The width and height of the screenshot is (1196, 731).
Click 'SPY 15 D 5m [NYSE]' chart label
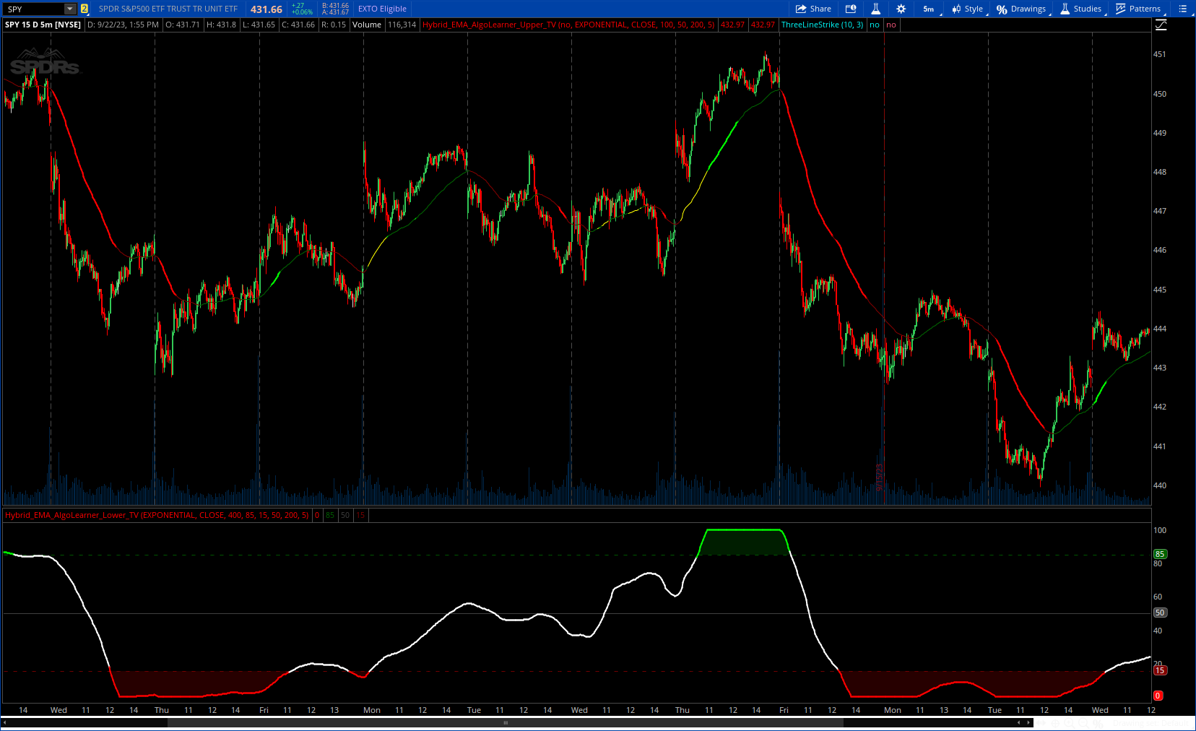point(43,25)
